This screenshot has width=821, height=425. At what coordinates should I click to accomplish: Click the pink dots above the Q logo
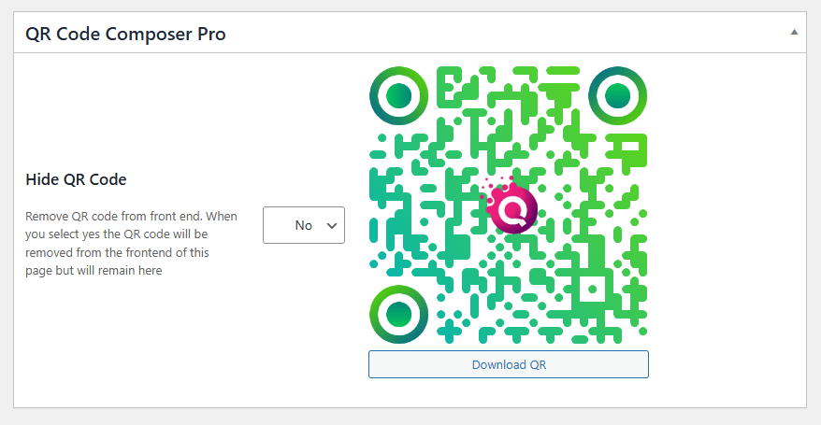(494, 183)
